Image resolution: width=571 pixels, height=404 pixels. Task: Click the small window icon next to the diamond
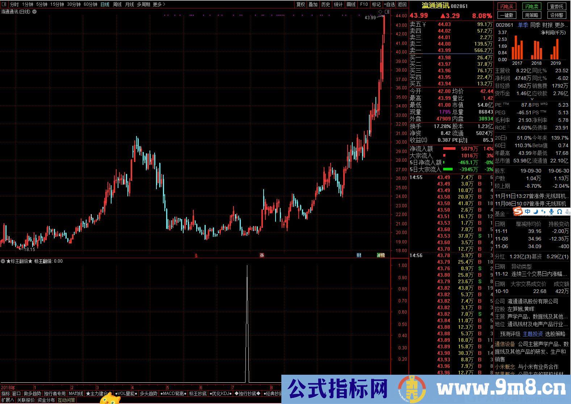click(387, 12)
